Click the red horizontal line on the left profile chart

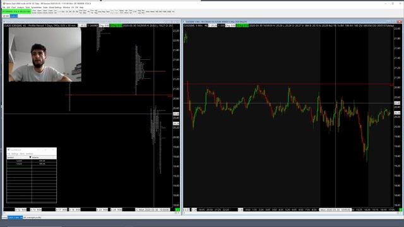(119, 95)
